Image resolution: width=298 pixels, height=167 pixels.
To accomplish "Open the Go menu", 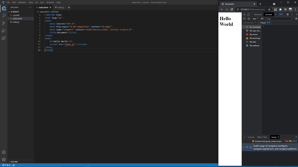I will click(36, 2).
